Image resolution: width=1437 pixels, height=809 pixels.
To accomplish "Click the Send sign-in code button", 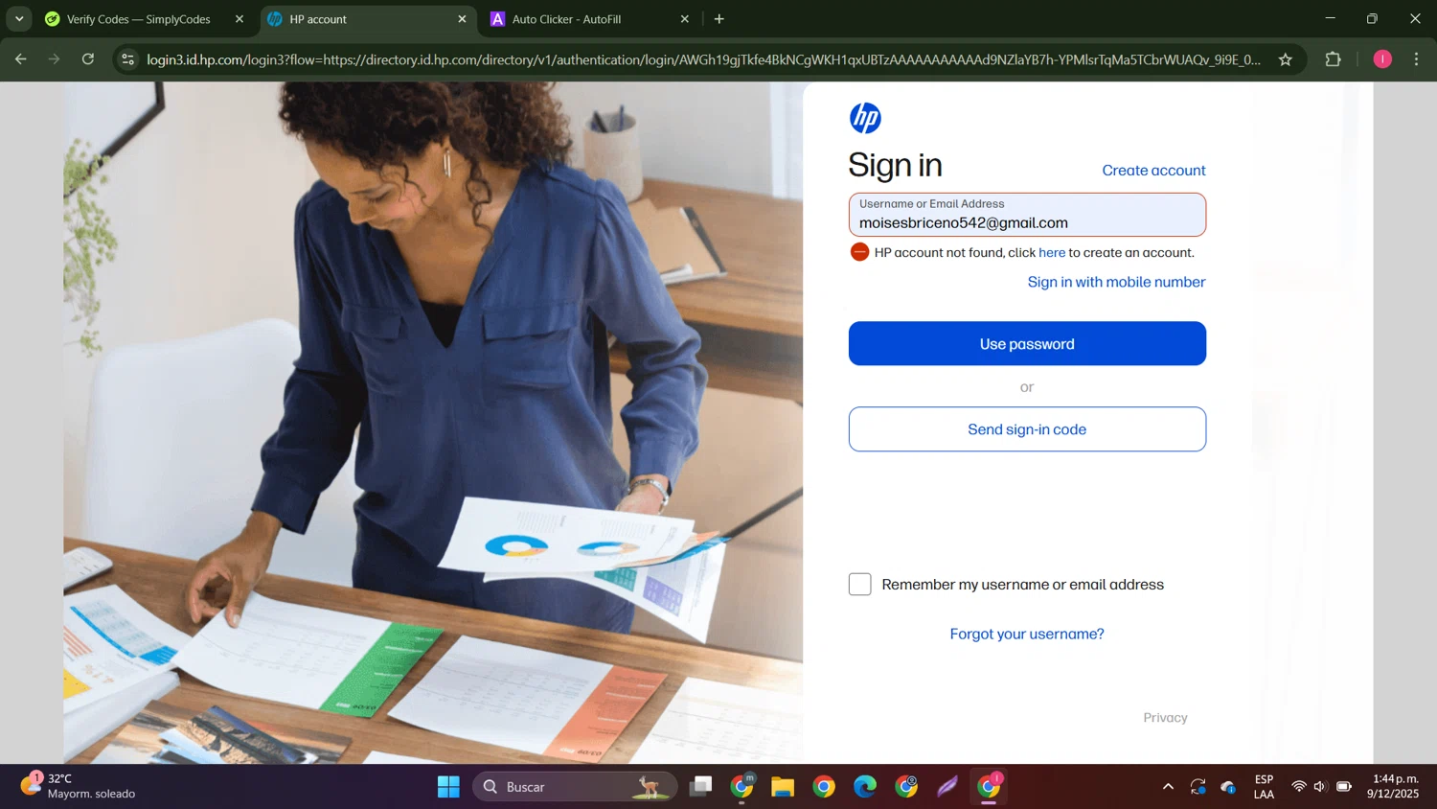I will point(1027,429).
